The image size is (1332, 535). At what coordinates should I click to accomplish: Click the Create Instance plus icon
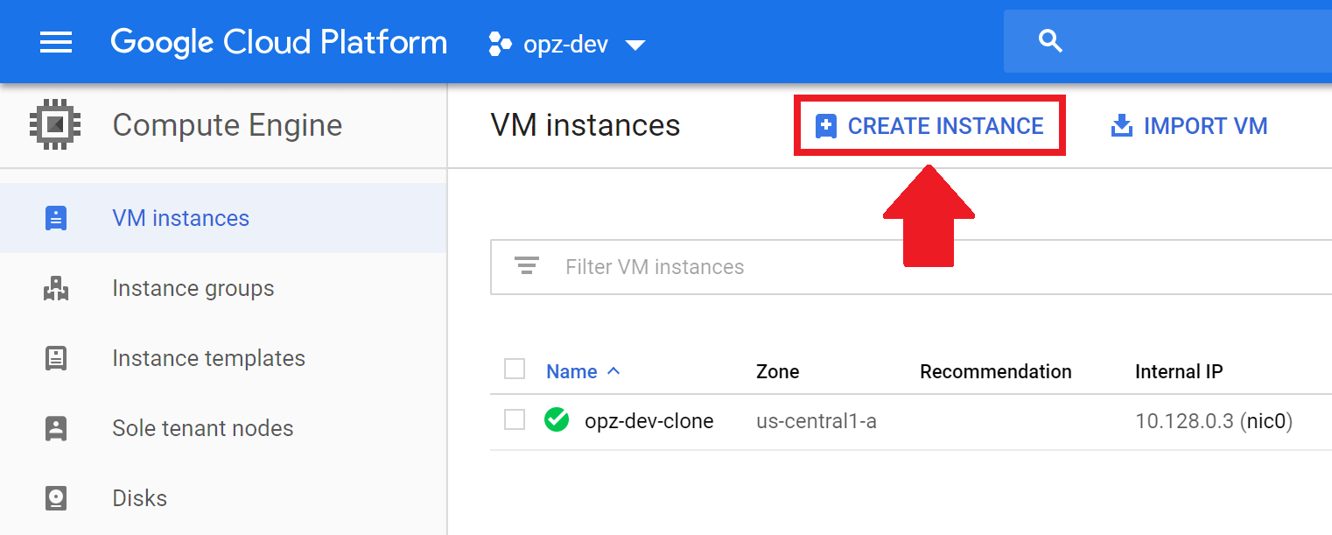point(825,126)
